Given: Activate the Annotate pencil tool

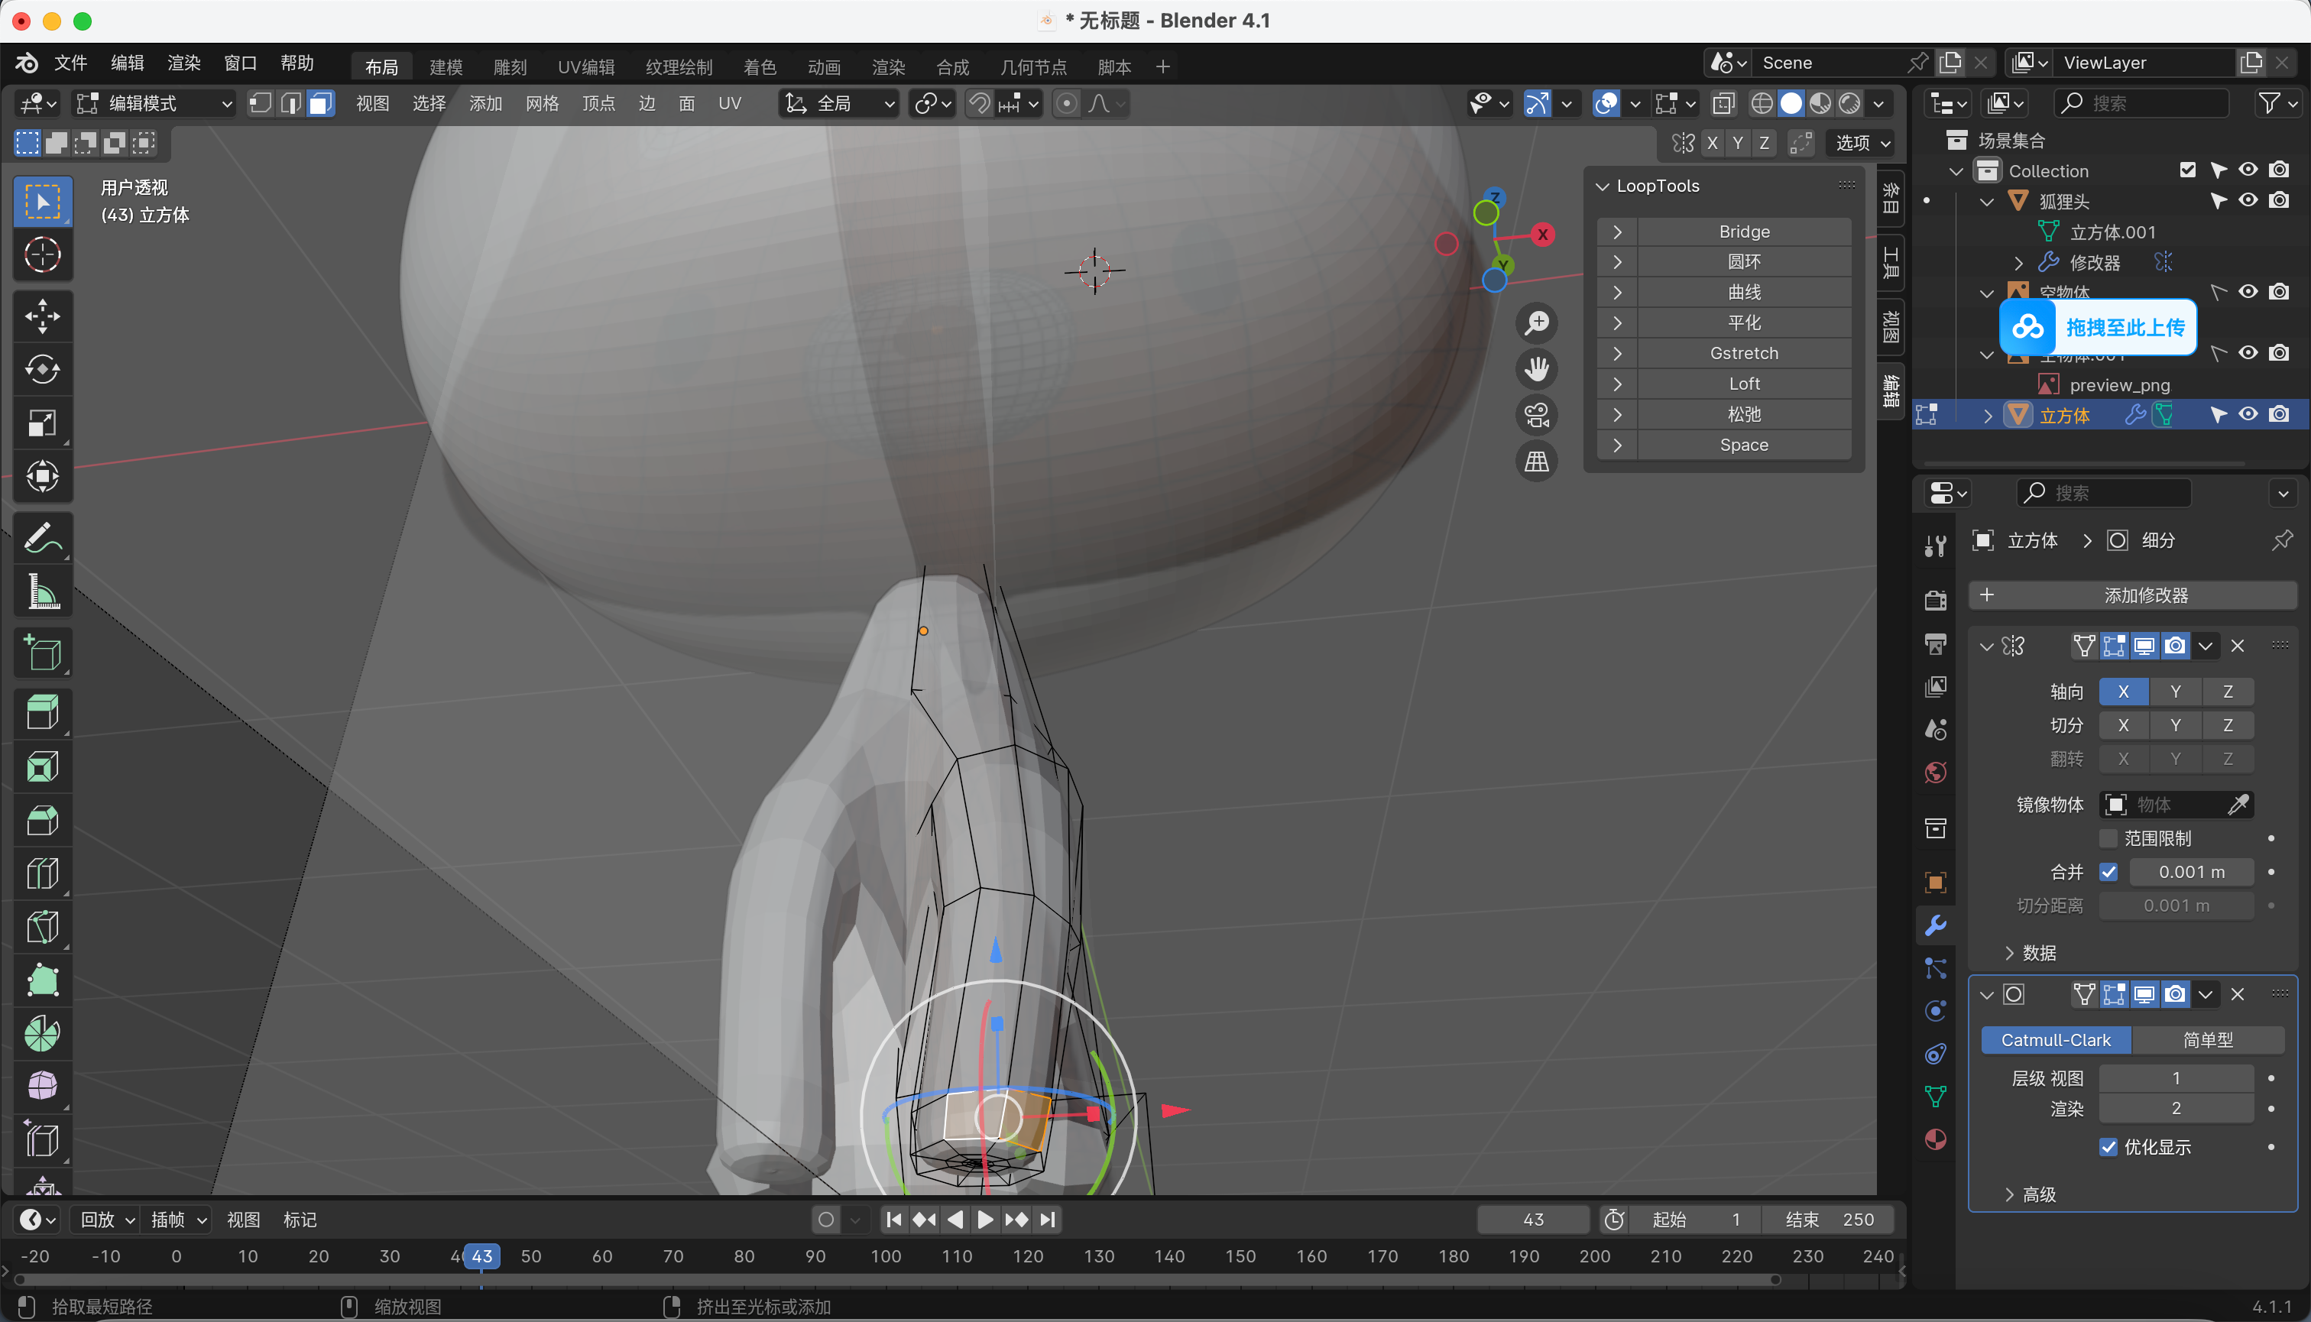Looking at the screenshot, I should click(42, 537).
